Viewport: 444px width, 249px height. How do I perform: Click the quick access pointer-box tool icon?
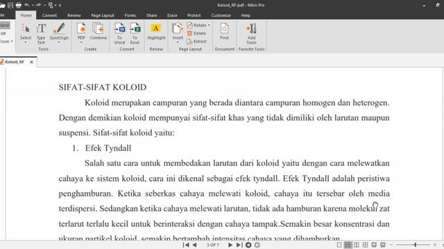click(51, 5)
